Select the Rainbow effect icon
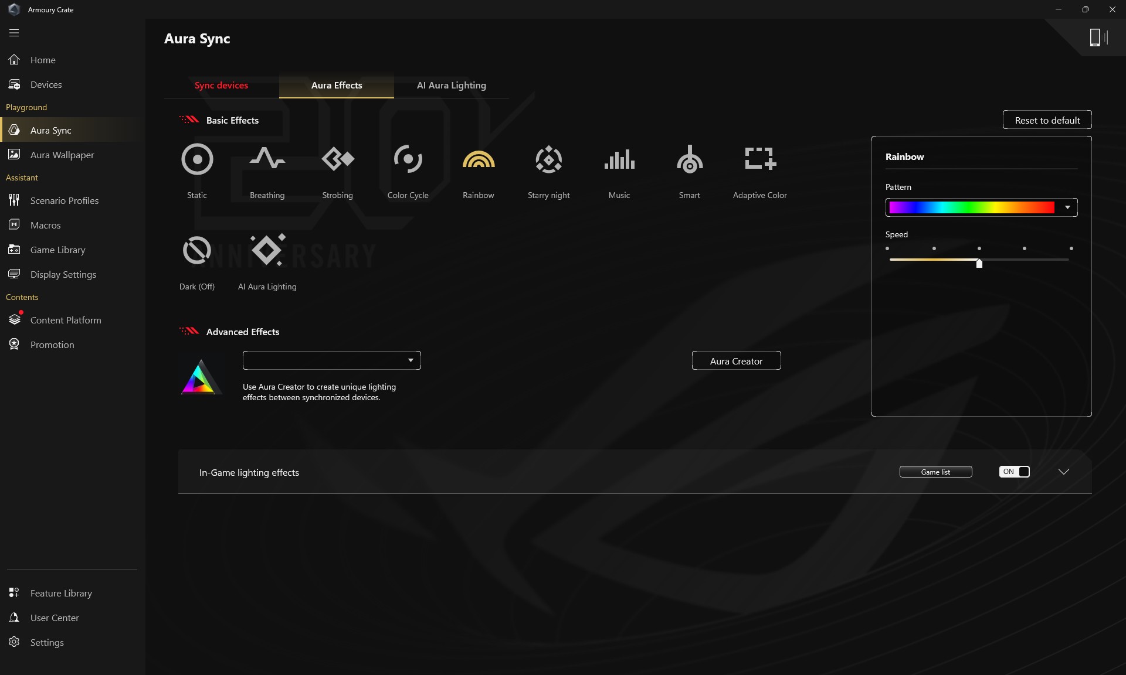 [479, 159]
